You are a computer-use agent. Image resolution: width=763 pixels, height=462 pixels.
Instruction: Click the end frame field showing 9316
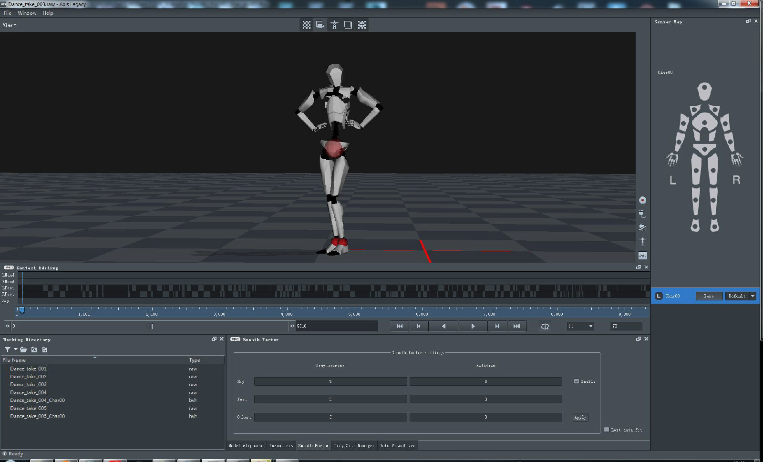point(336,326)
